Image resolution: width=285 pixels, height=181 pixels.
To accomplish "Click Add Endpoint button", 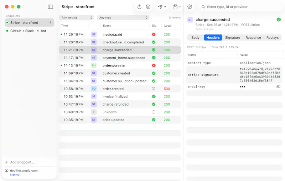I will click(x=20, y=162).
